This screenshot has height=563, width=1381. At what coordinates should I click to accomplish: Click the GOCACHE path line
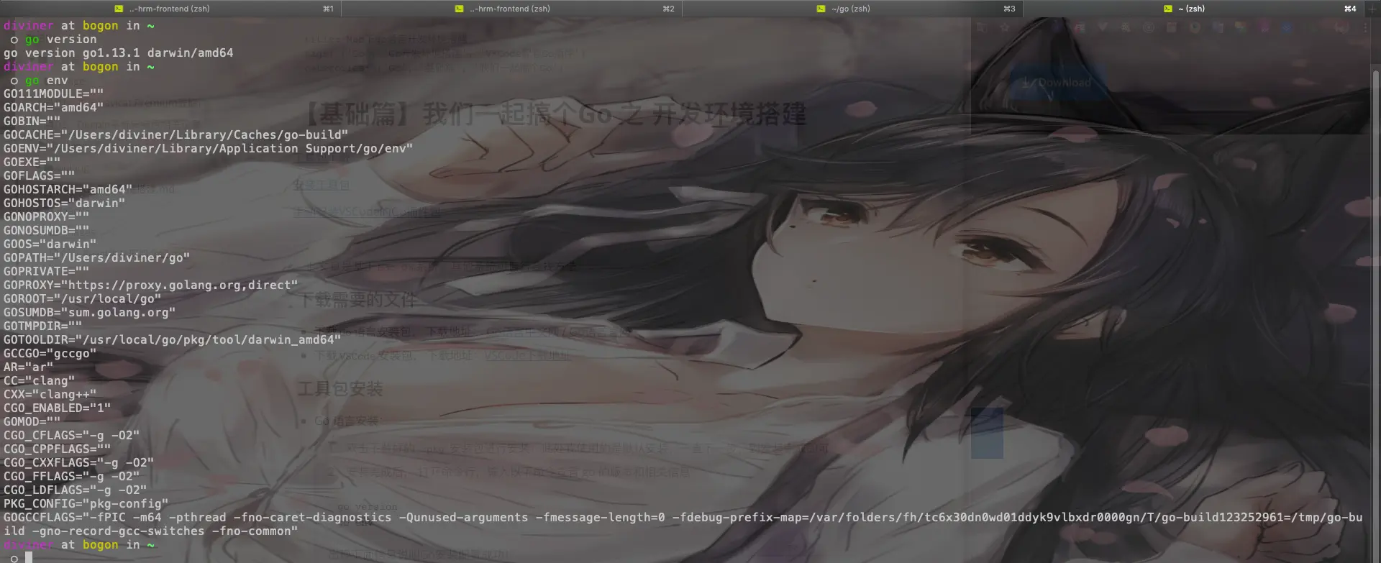(176, 135)
